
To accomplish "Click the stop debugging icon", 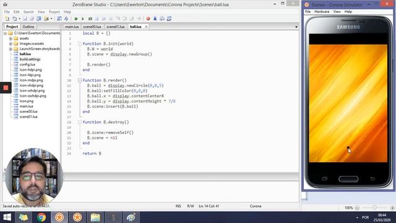I will pos(97,19).
